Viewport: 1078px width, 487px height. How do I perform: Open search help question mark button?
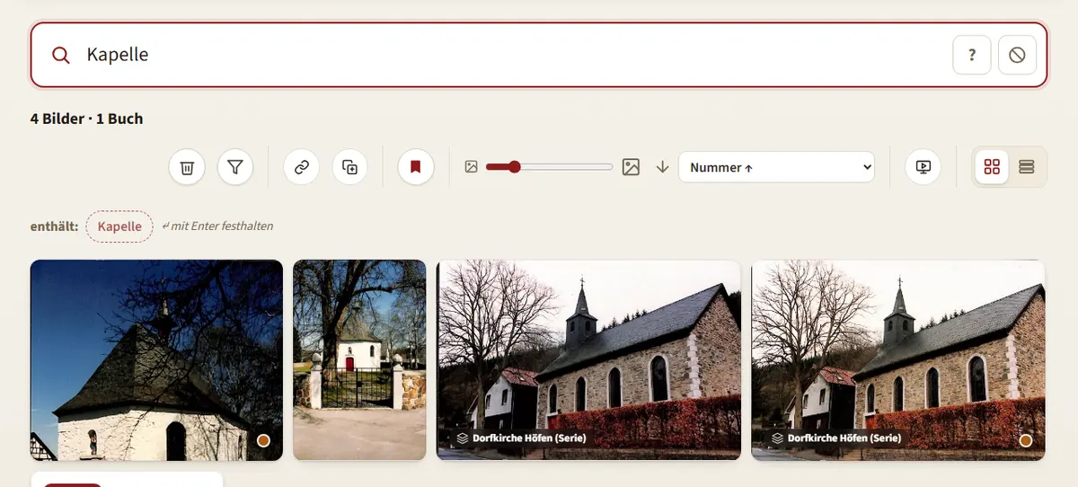coord(971,55)
